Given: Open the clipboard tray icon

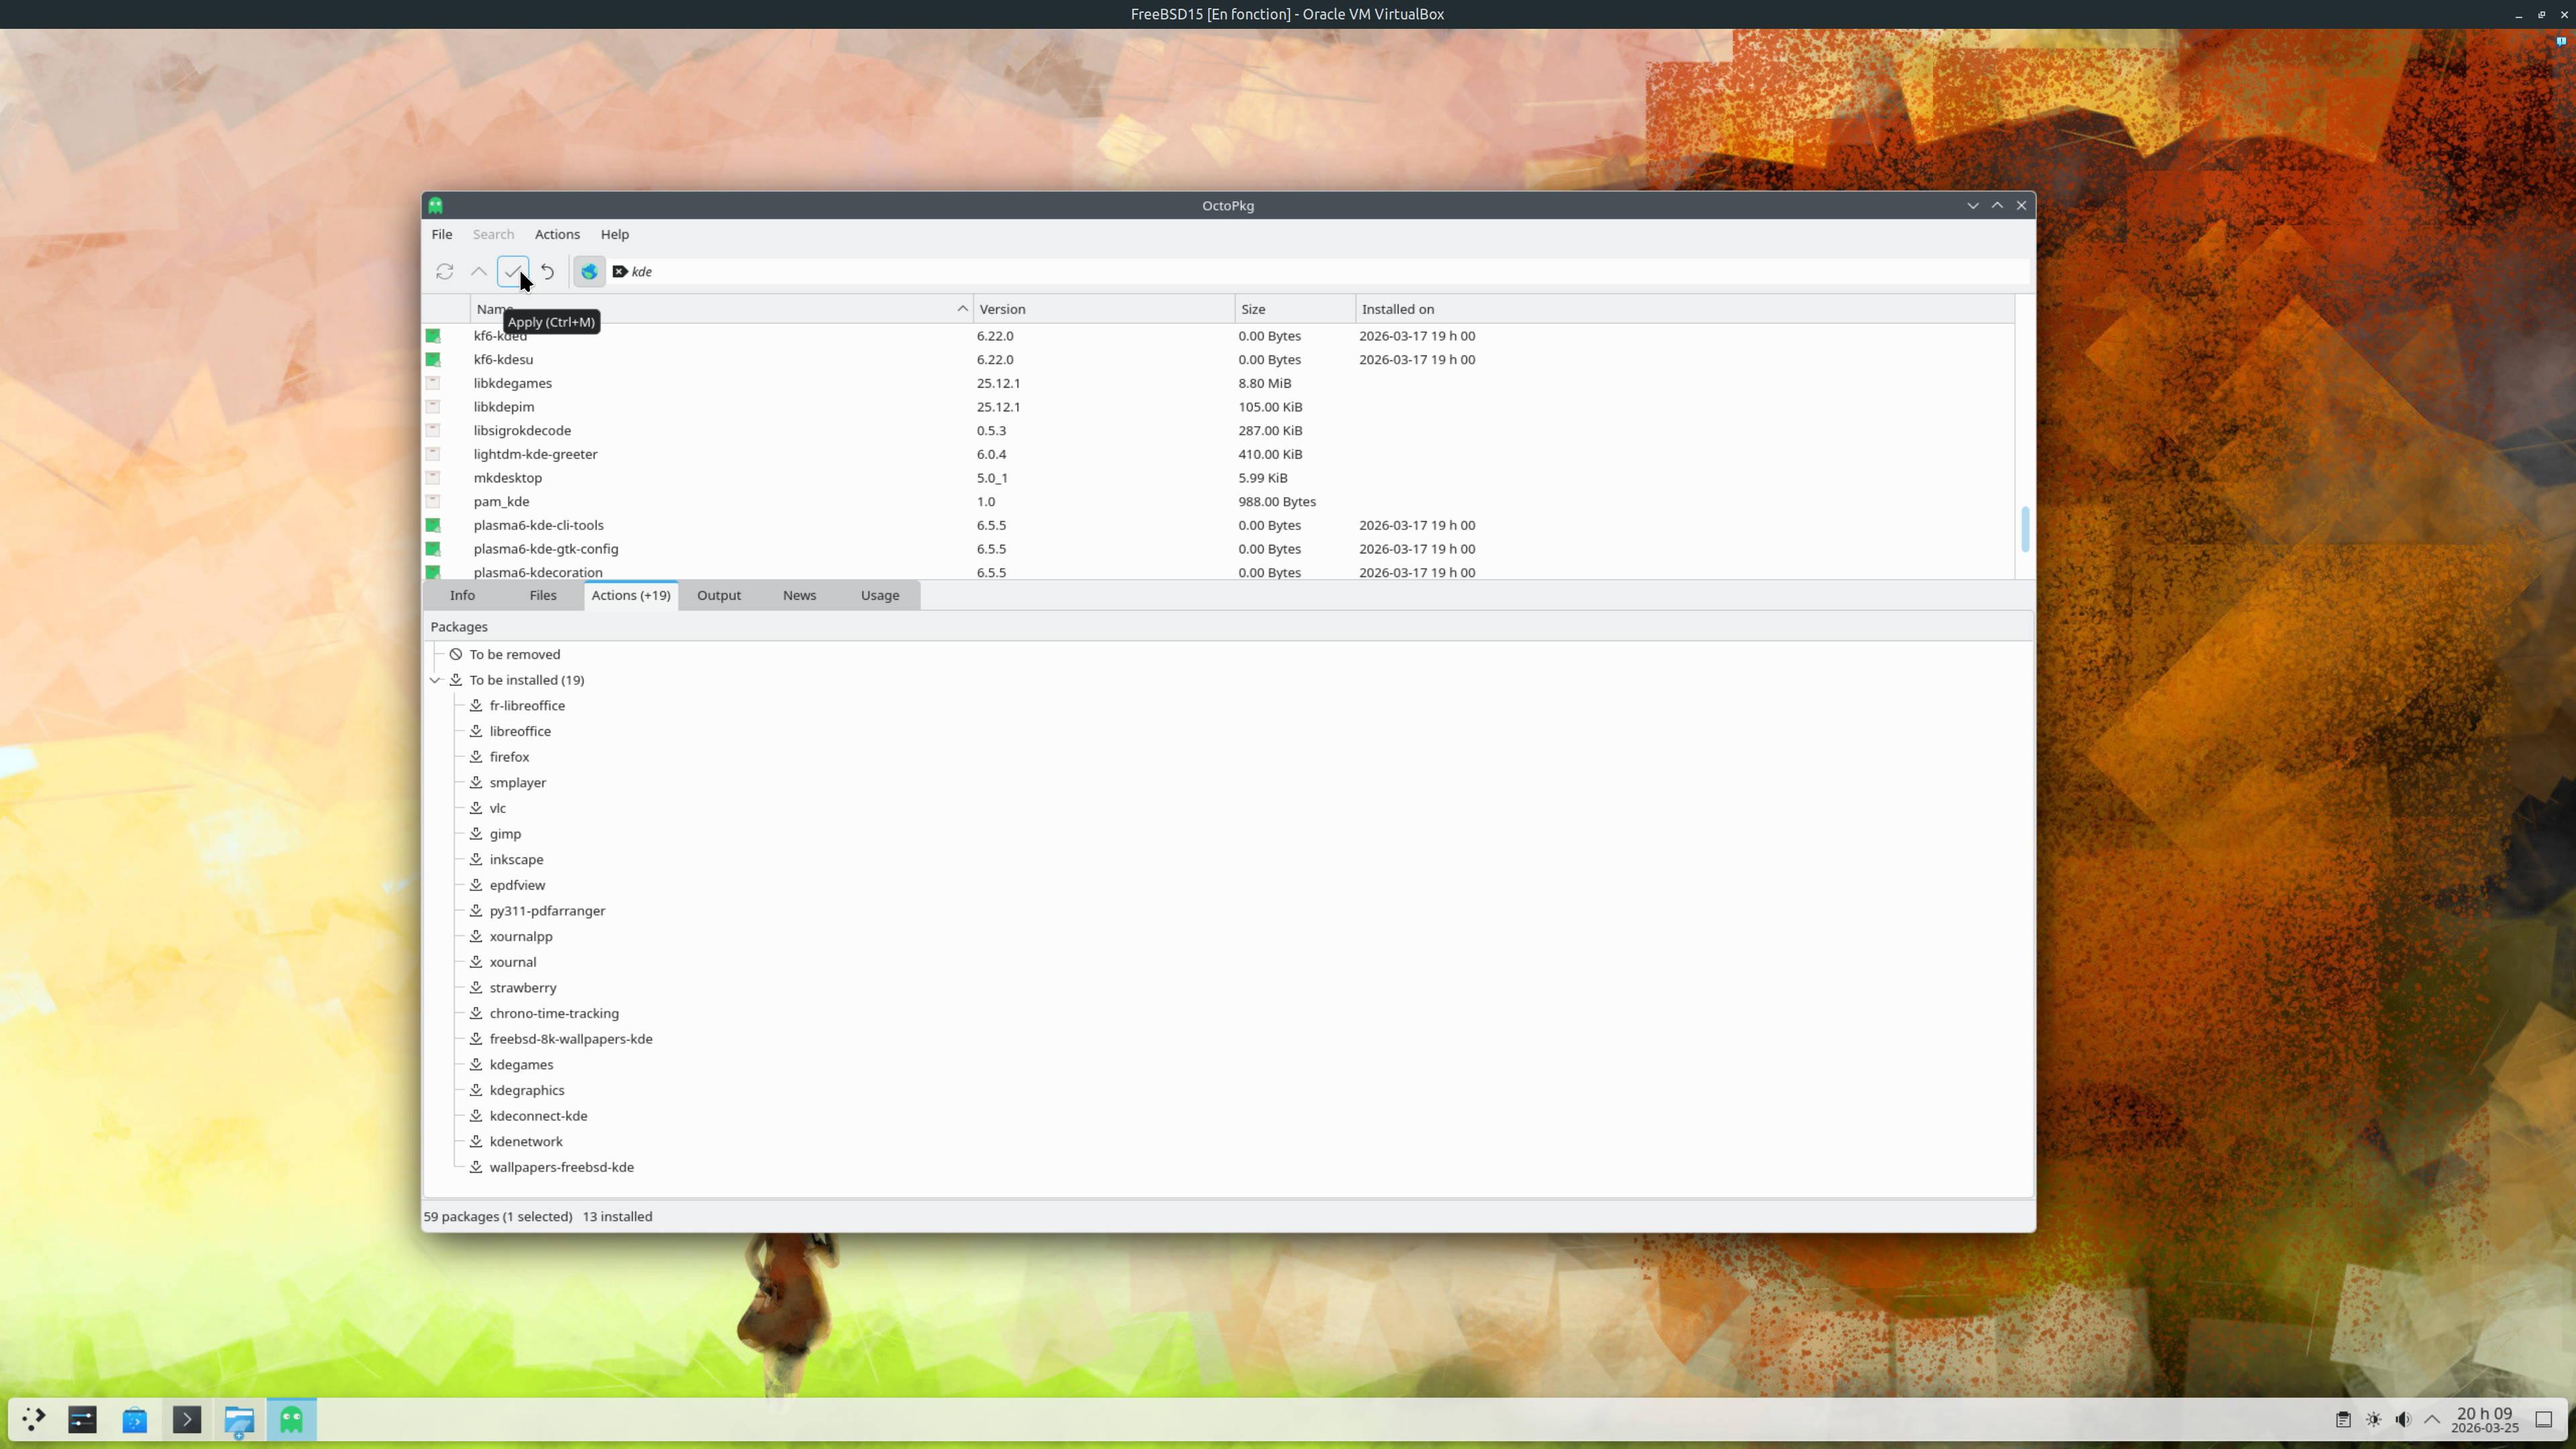Looking at the screenshot, I should tap(2343, 1420).
